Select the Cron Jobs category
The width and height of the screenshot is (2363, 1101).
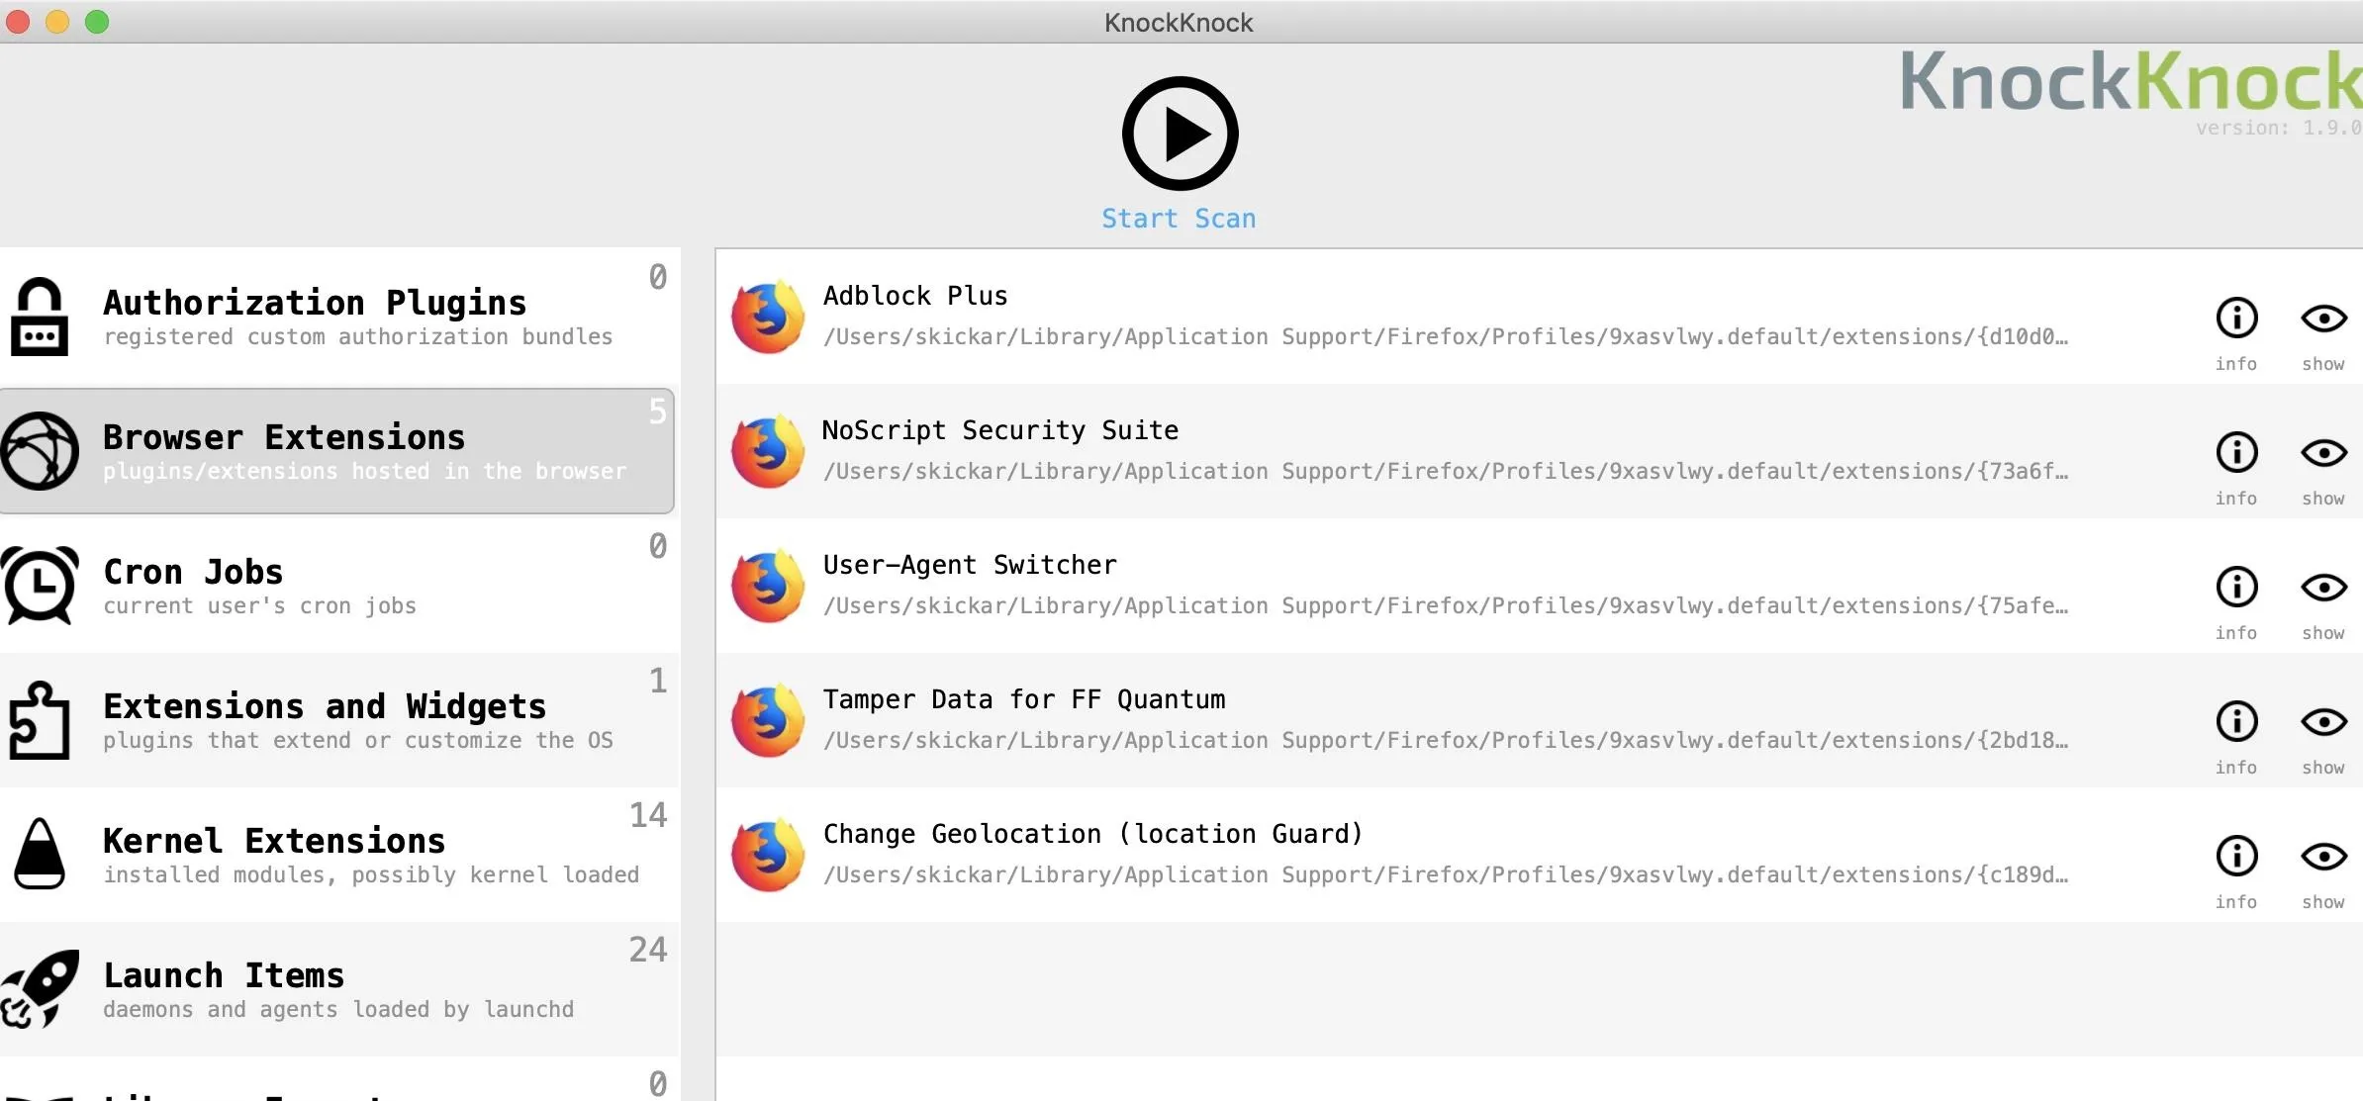click(x=339, y=586)
